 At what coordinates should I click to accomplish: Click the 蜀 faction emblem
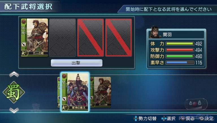click(14, 92)
